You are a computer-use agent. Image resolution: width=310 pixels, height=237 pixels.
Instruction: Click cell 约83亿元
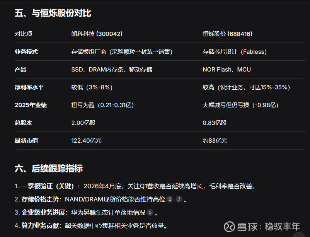pyautogui.click(x=215, y=141)
